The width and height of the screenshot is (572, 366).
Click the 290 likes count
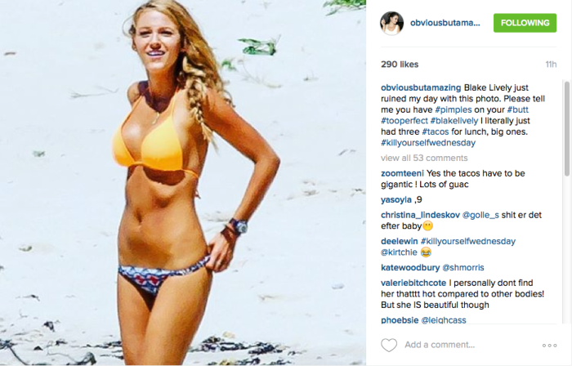400,65
